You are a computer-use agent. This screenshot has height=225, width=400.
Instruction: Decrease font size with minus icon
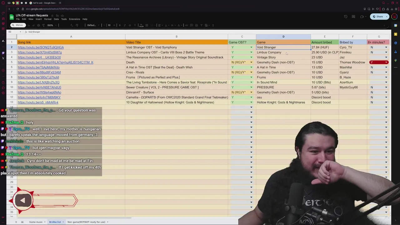104,25
